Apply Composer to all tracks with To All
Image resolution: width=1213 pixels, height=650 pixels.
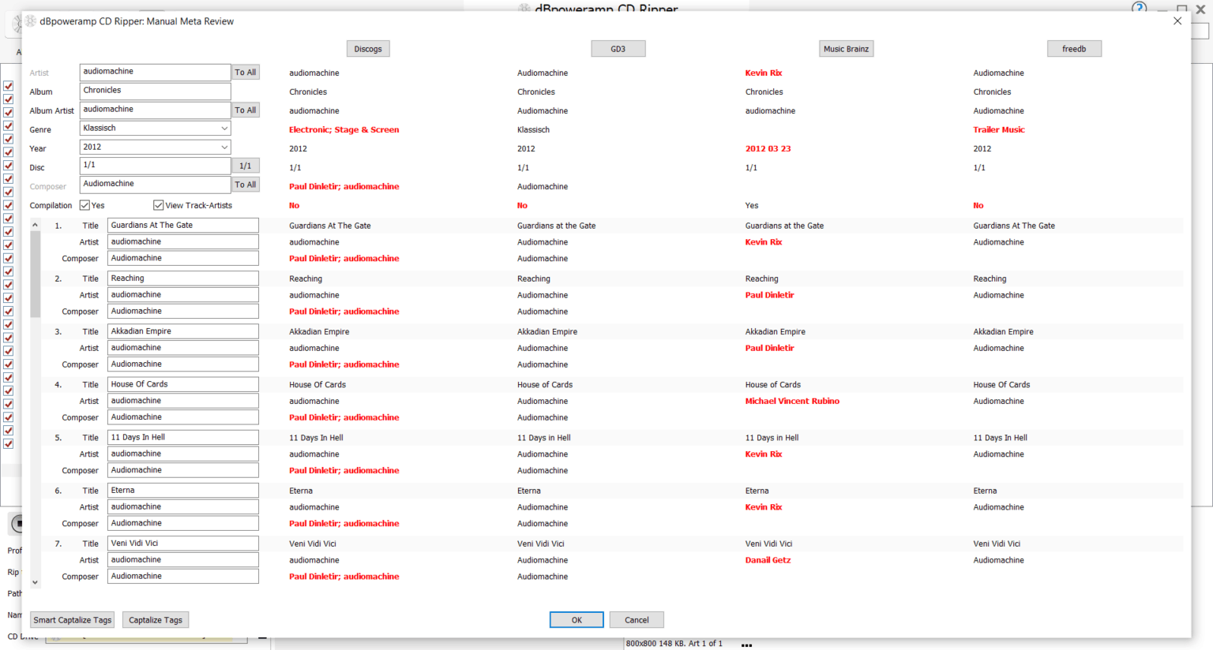(246, 185)
